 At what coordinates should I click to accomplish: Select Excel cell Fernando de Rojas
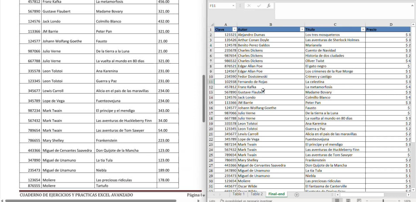(x=271, y=81)
